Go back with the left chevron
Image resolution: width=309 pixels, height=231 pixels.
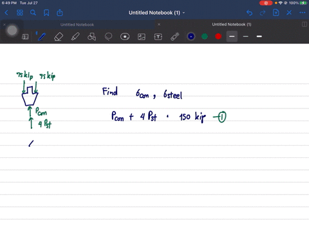coord(6,13)
